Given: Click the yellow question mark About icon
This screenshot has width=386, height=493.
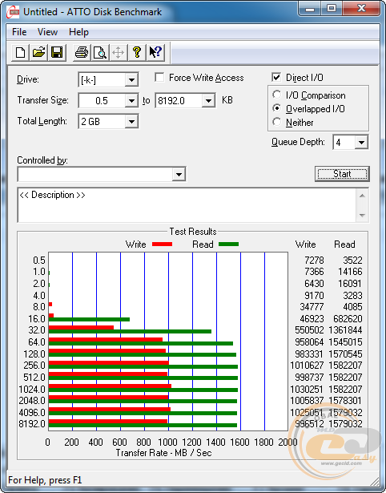Looking at the screenshot, I should (137, 52).
